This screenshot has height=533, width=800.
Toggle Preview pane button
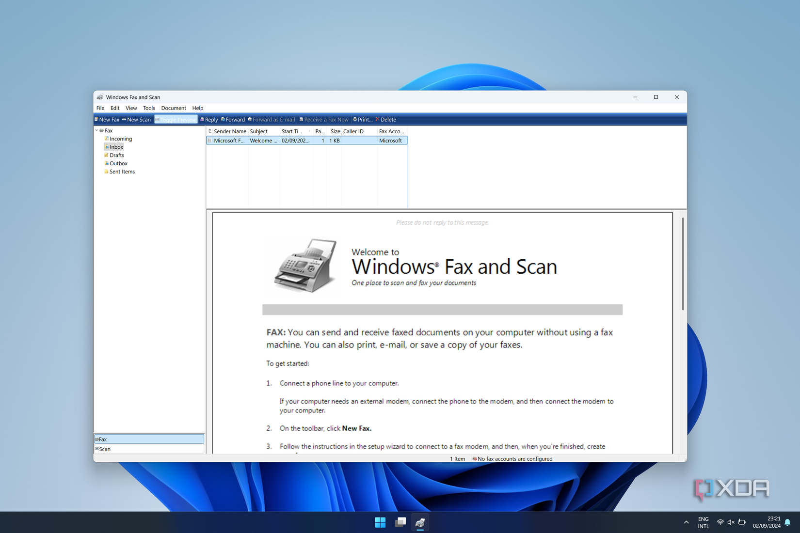(176, 120)
